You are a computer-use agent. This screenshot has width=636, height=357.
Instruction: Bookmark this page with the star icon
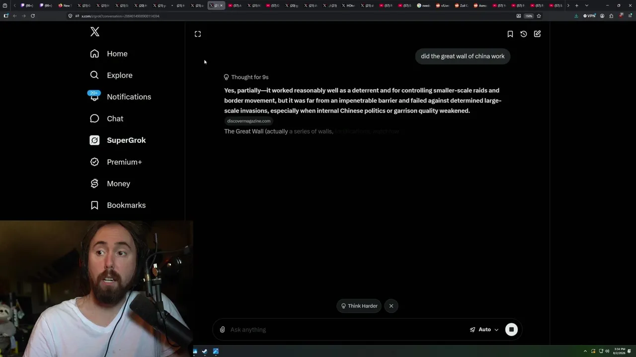click(x=539, y=16)
